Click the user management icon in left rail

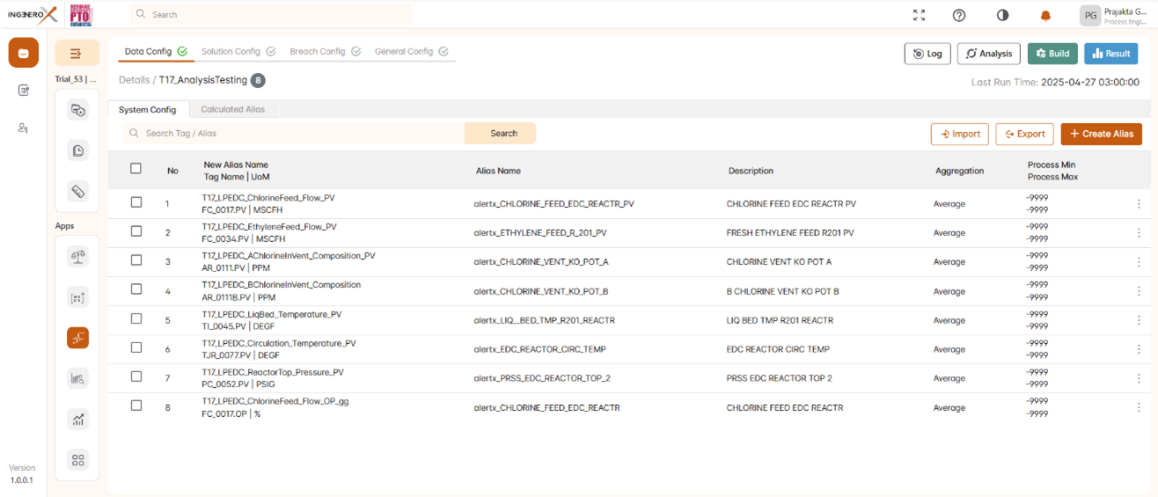(23, 128)
